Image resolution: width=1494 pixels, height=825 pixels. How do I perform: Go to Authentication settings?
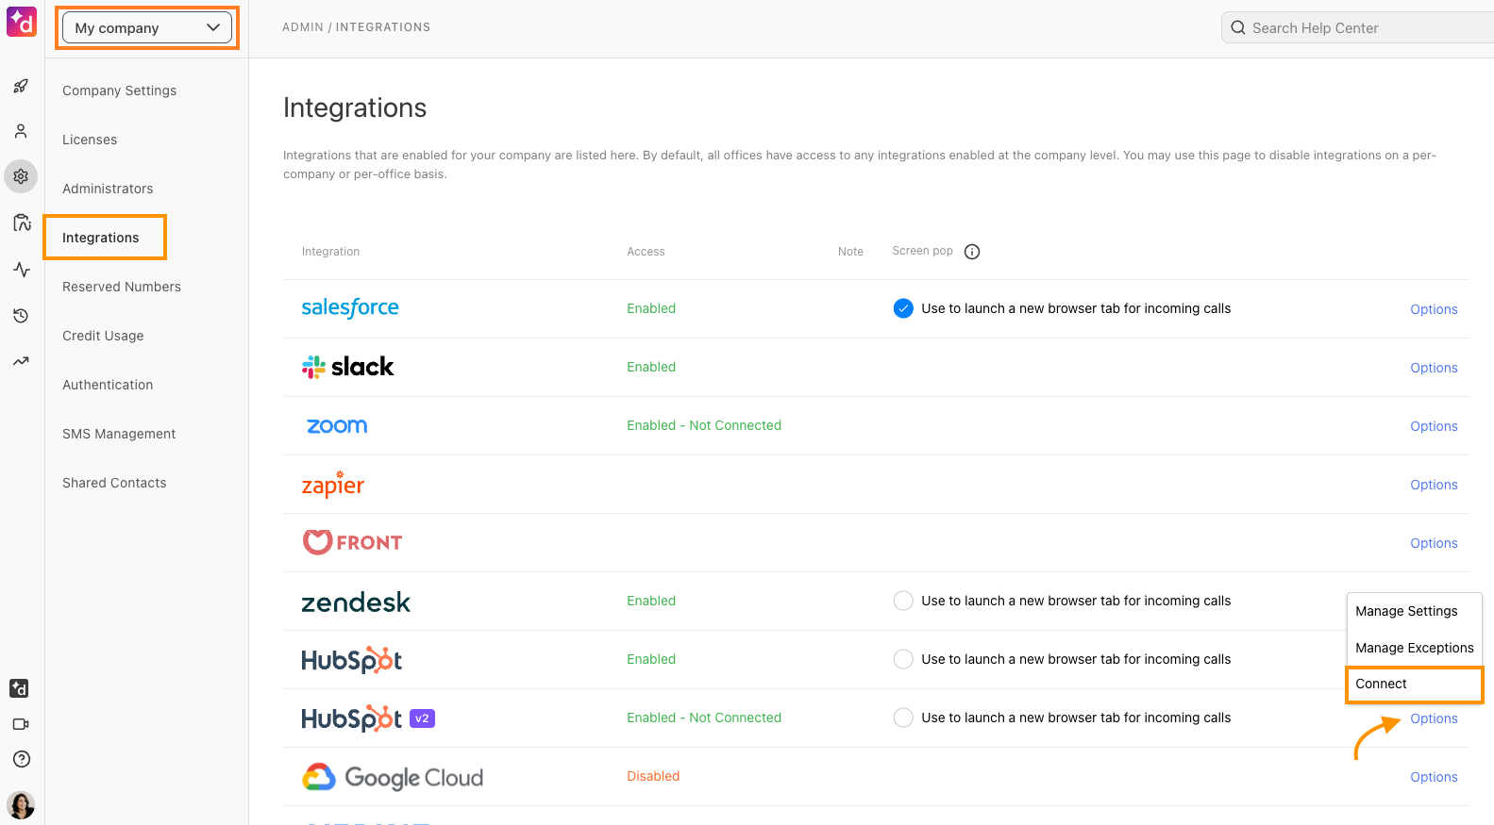pyautogui.click(x=108, y=385)
